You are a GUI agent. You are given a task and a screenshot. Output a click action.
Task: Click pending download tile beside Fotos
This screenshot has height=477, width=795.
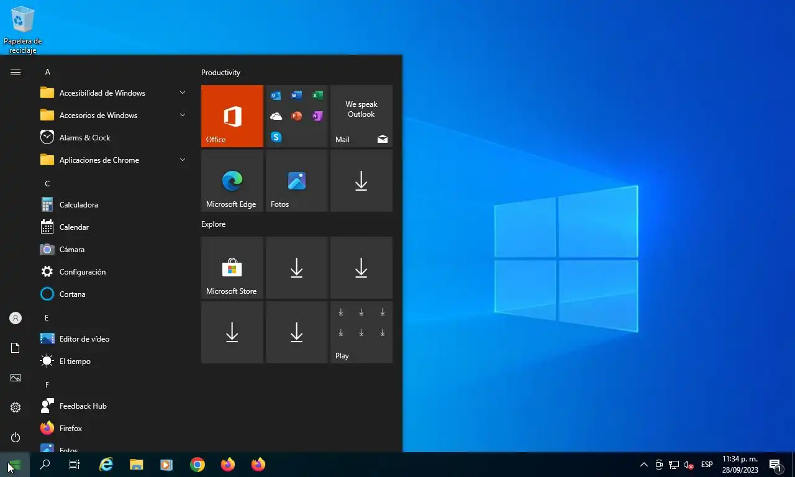click(x=361, y=181)
